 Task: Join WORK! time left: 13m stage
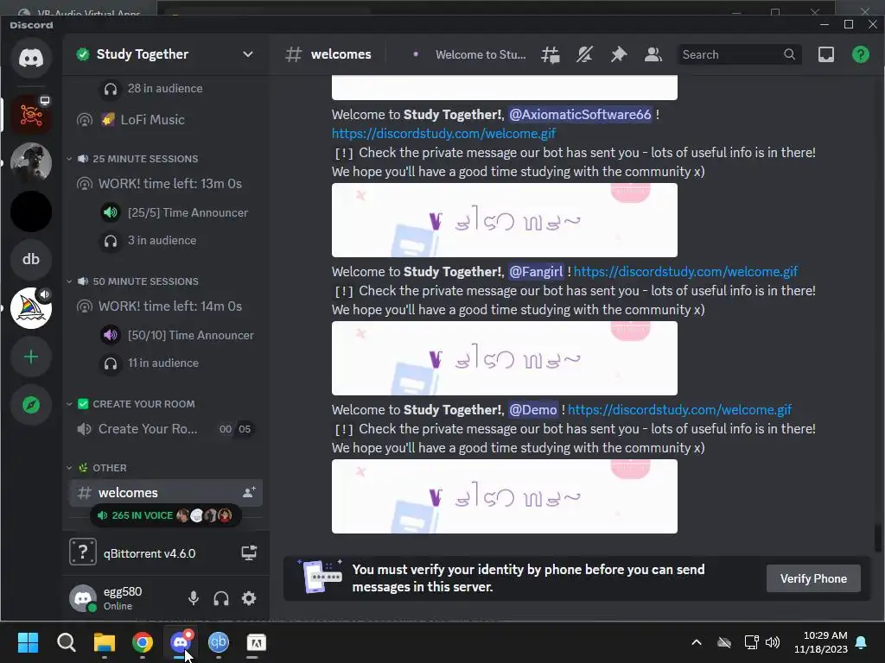pyautogui.click(x=166, y=184)
